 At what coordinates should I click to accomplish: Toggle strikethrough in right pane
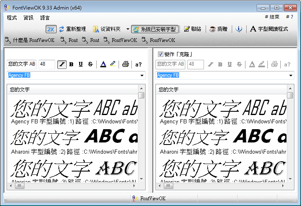point(239,64)
